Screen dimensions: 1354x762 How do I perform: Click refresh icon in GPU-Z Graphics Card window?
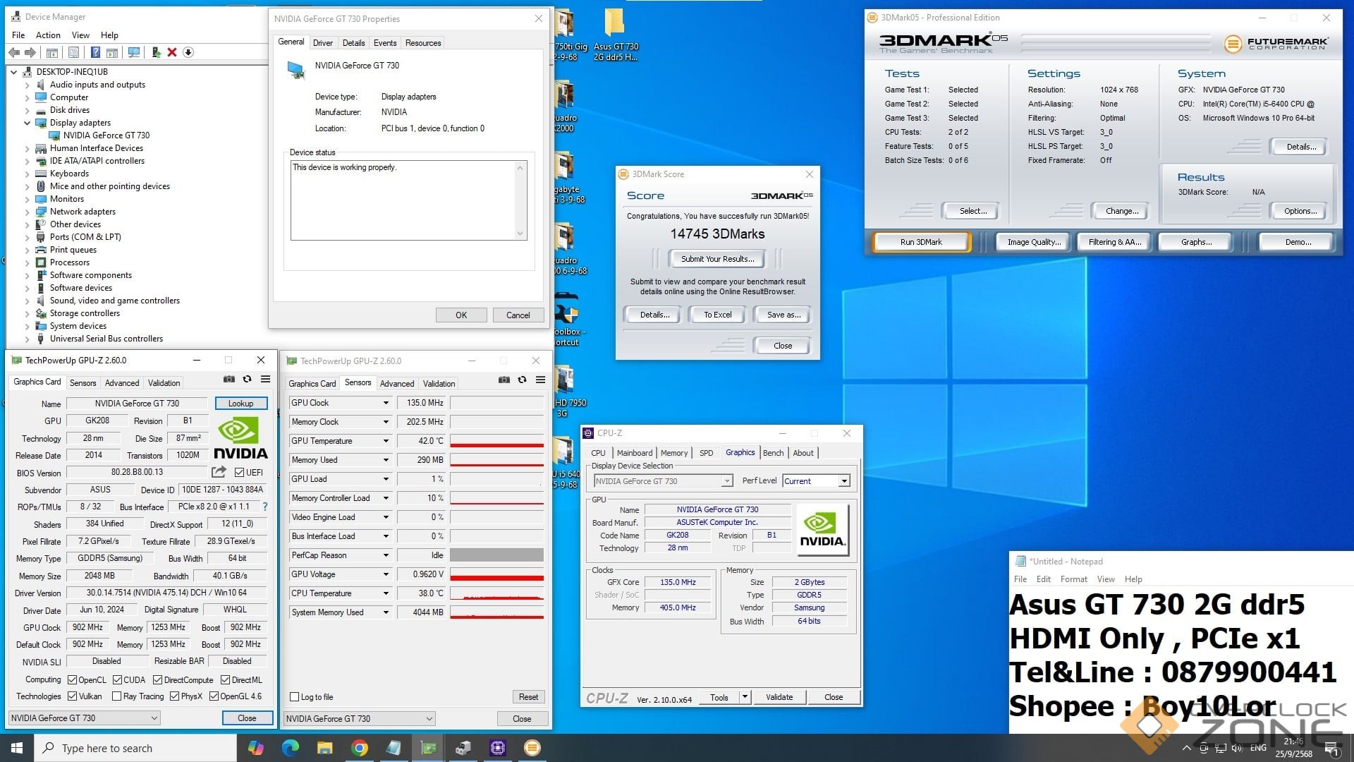(x=247, y=379)
